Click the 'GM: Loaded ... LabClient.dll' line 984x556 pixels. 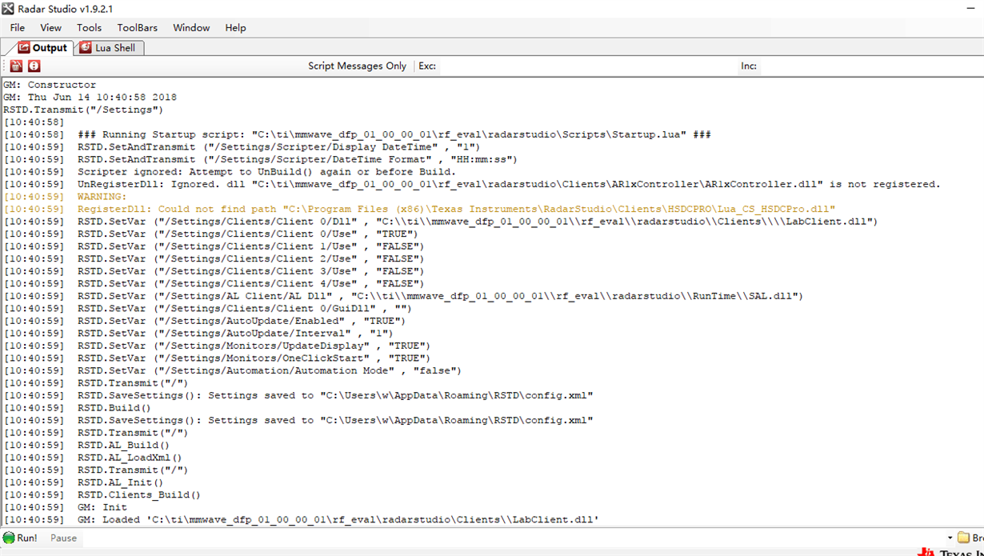301,520
